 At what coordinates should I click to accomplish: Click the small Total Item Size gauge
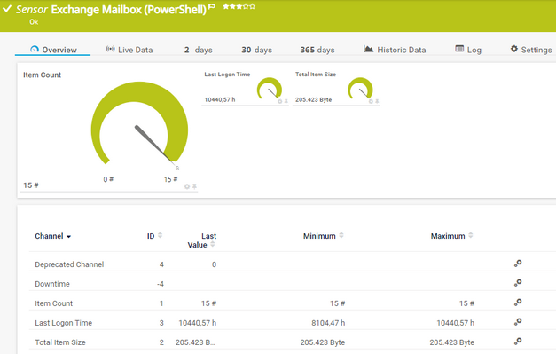[360, 89]
